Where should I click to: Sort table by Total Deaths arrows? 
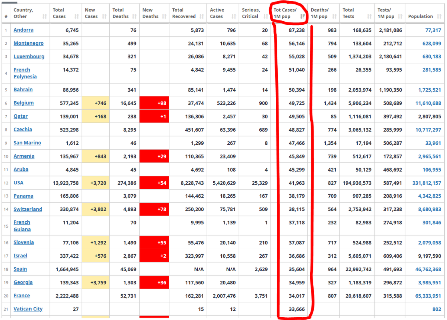[x=134, y=16]
